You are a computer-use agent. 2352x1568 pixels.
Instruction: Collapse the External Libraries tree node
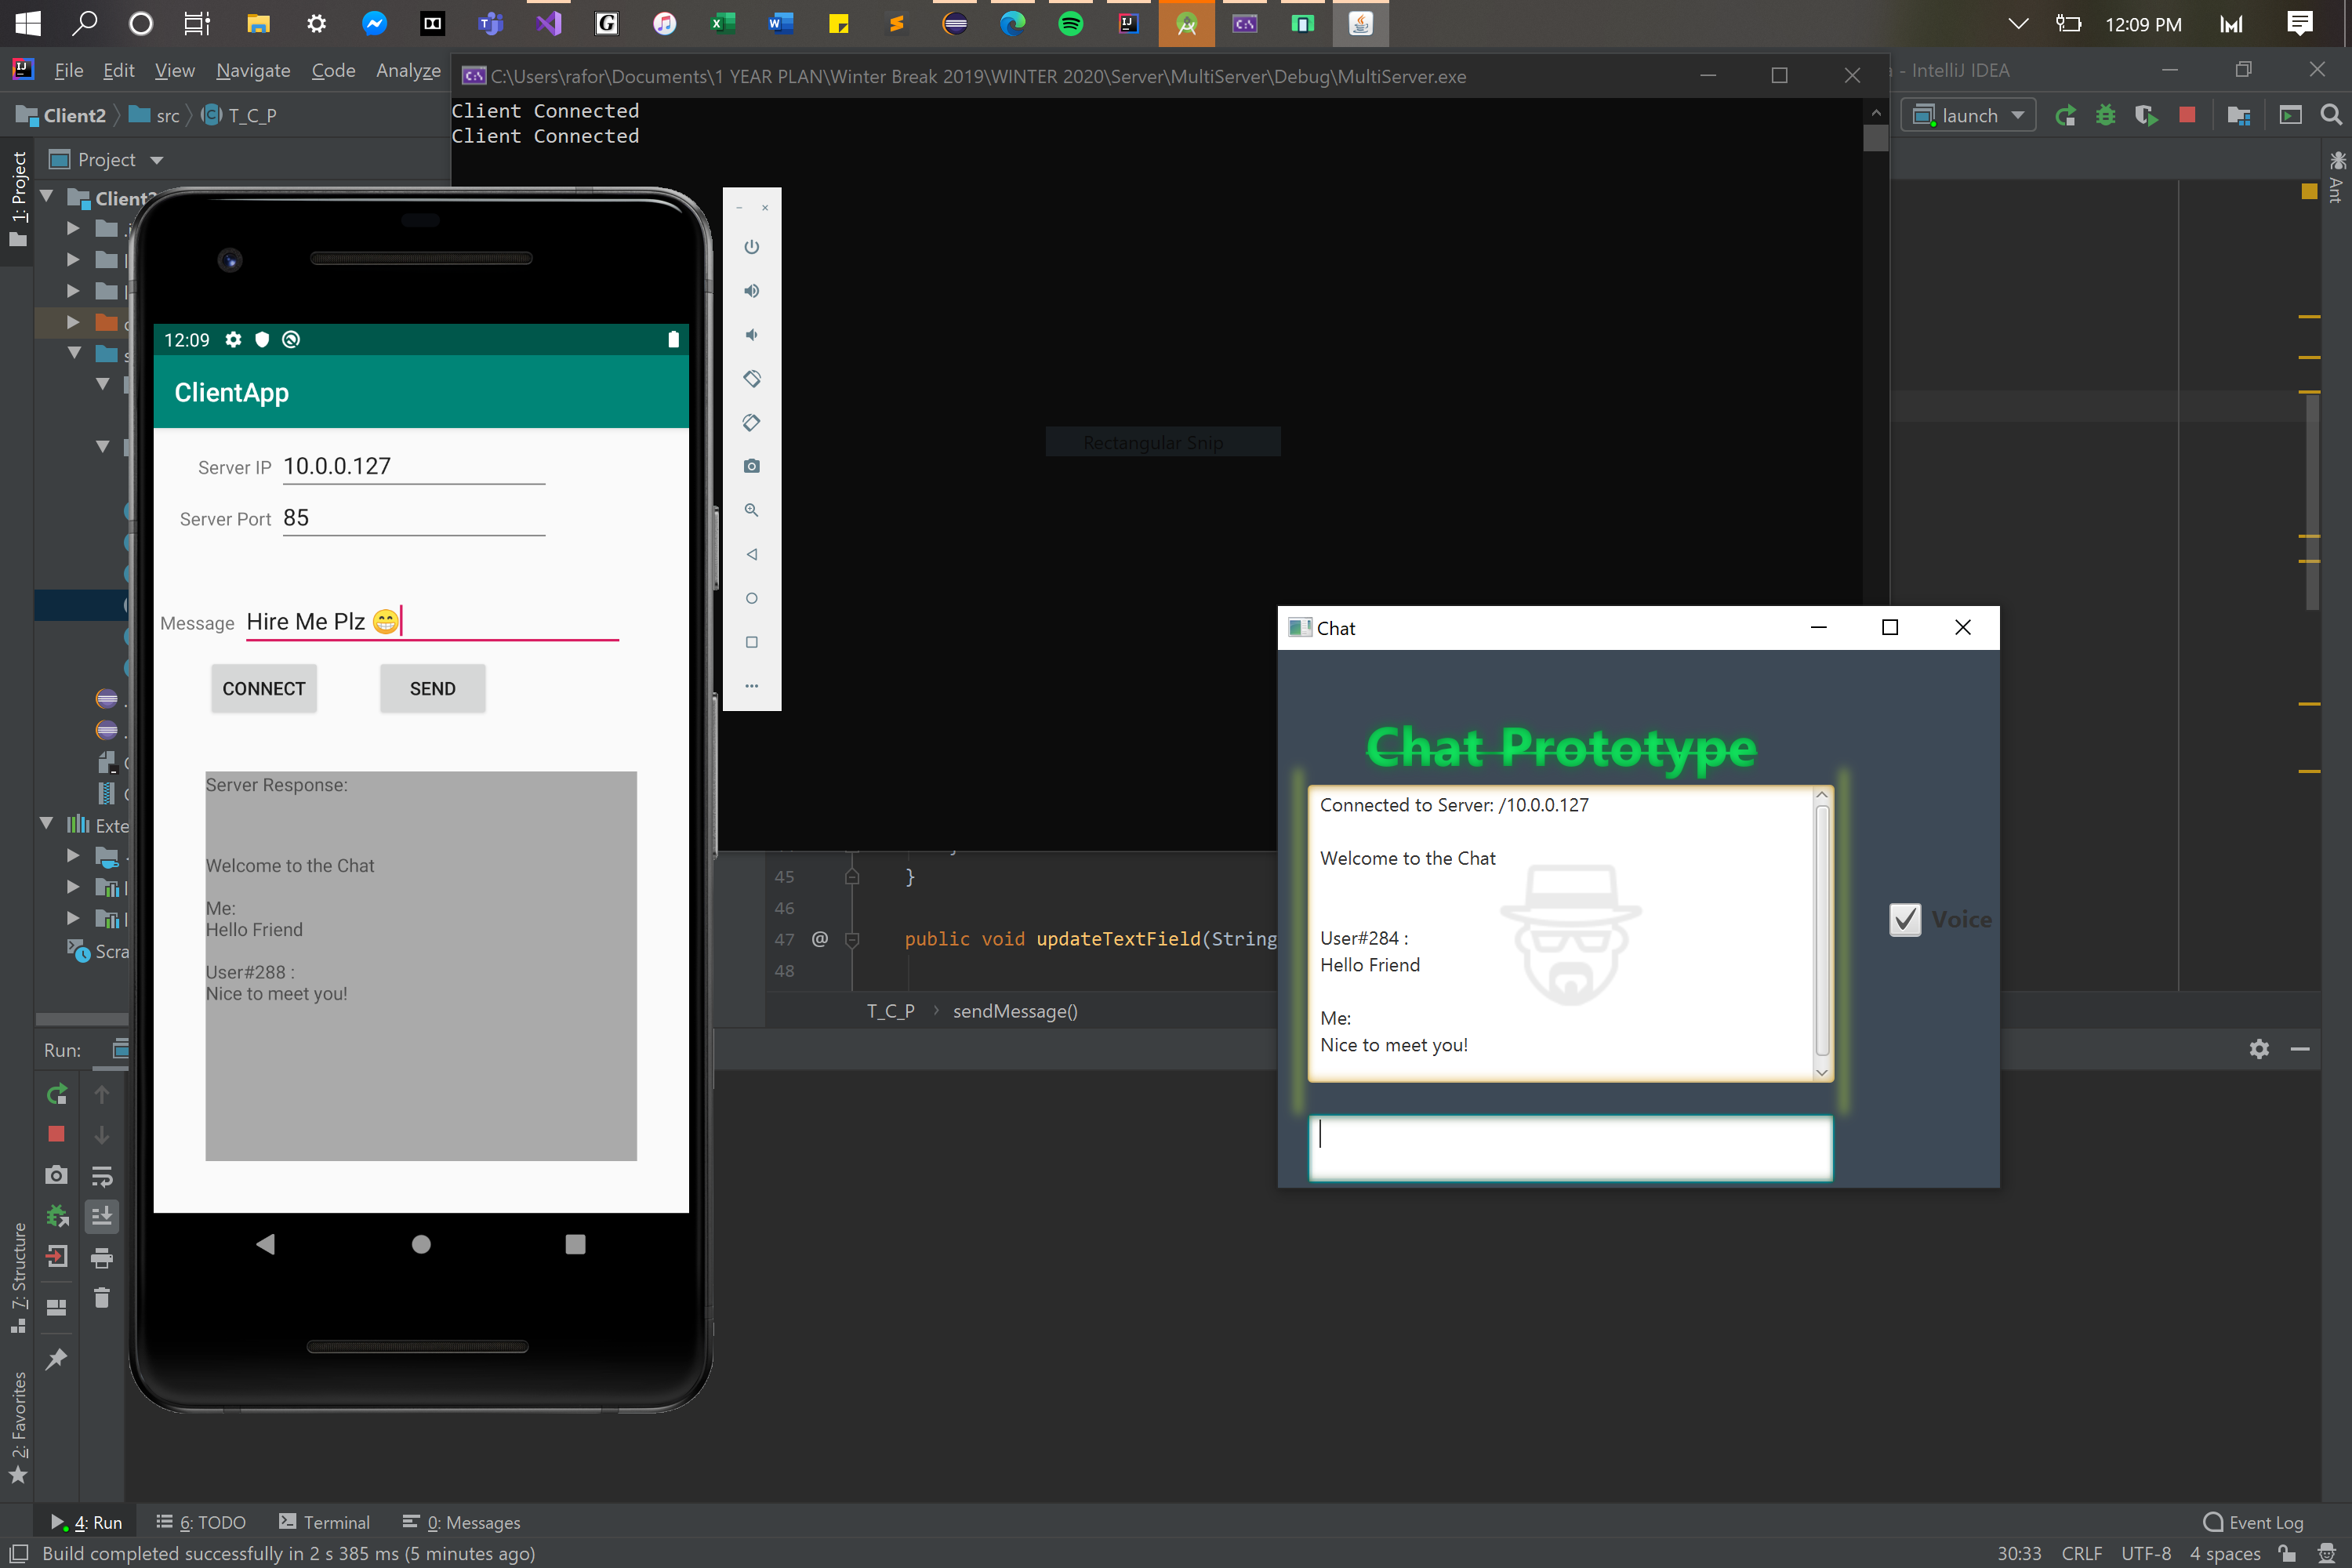pos(47,824)
